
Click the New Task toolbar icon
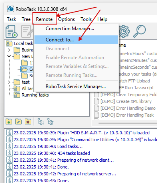click(x=12, y=31)
